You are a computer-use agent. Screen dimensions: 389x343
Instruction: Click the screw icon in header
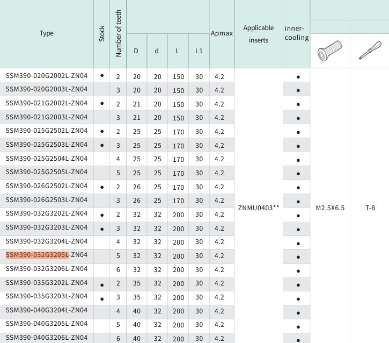(329, 51)
